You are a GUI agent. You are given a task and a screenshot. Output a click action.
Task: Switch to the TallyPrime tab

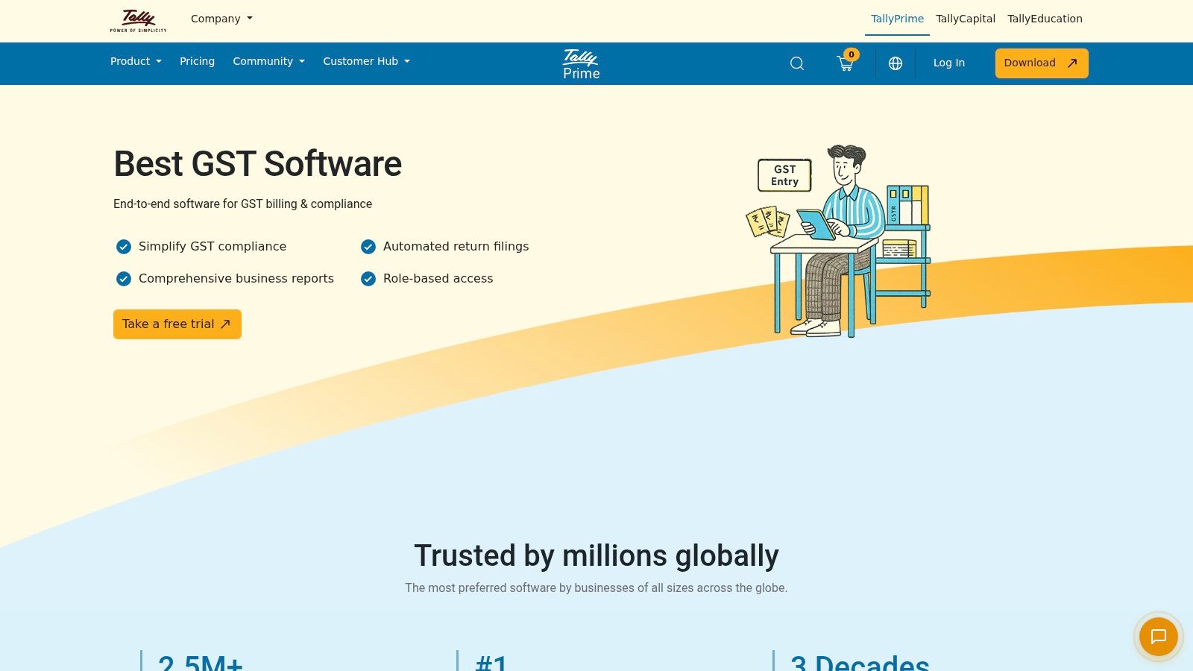coord(897,19)
